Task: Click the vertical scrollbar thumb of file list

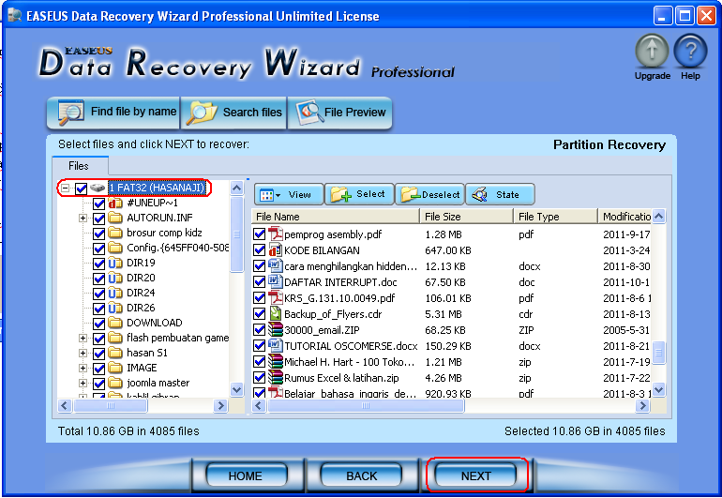Action: click(658, 353)
